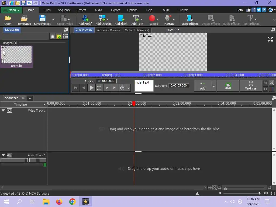
Task: Expand the Add Text dropdown arrow
Action: point(141,19)
